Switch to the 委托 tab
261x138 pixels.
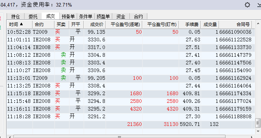pyautogui.click(x=33, y=16)
